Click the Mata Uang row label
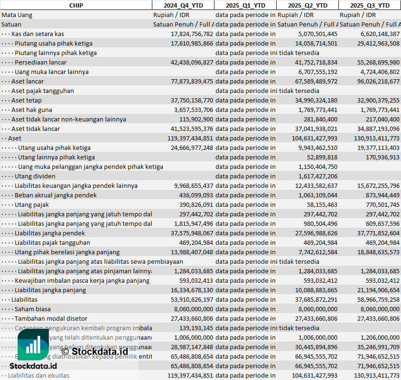The image size is (401, 380). pyautogui.click(x=17, y=15)
